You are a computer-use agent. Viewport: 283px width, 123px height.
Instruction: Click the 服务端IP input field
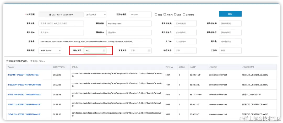[x=129, y=33]
